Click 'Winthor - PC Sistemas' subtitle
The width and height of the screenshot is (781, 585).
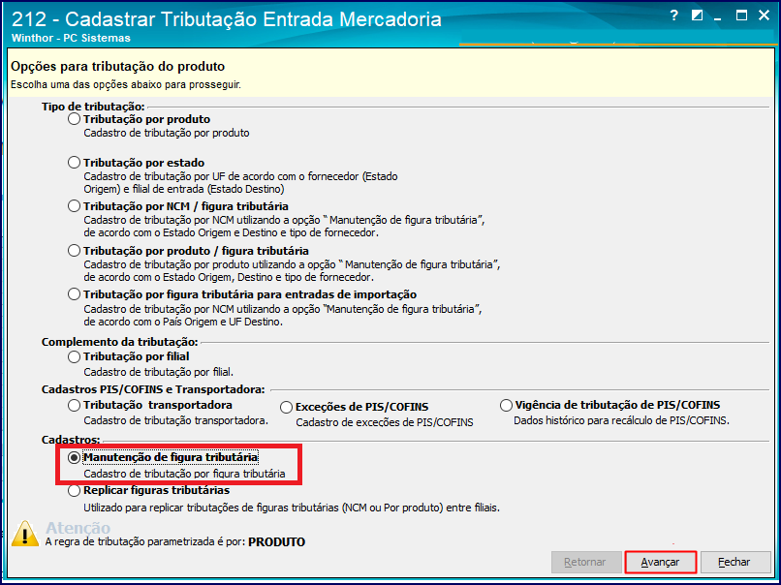tap(71, 38)
